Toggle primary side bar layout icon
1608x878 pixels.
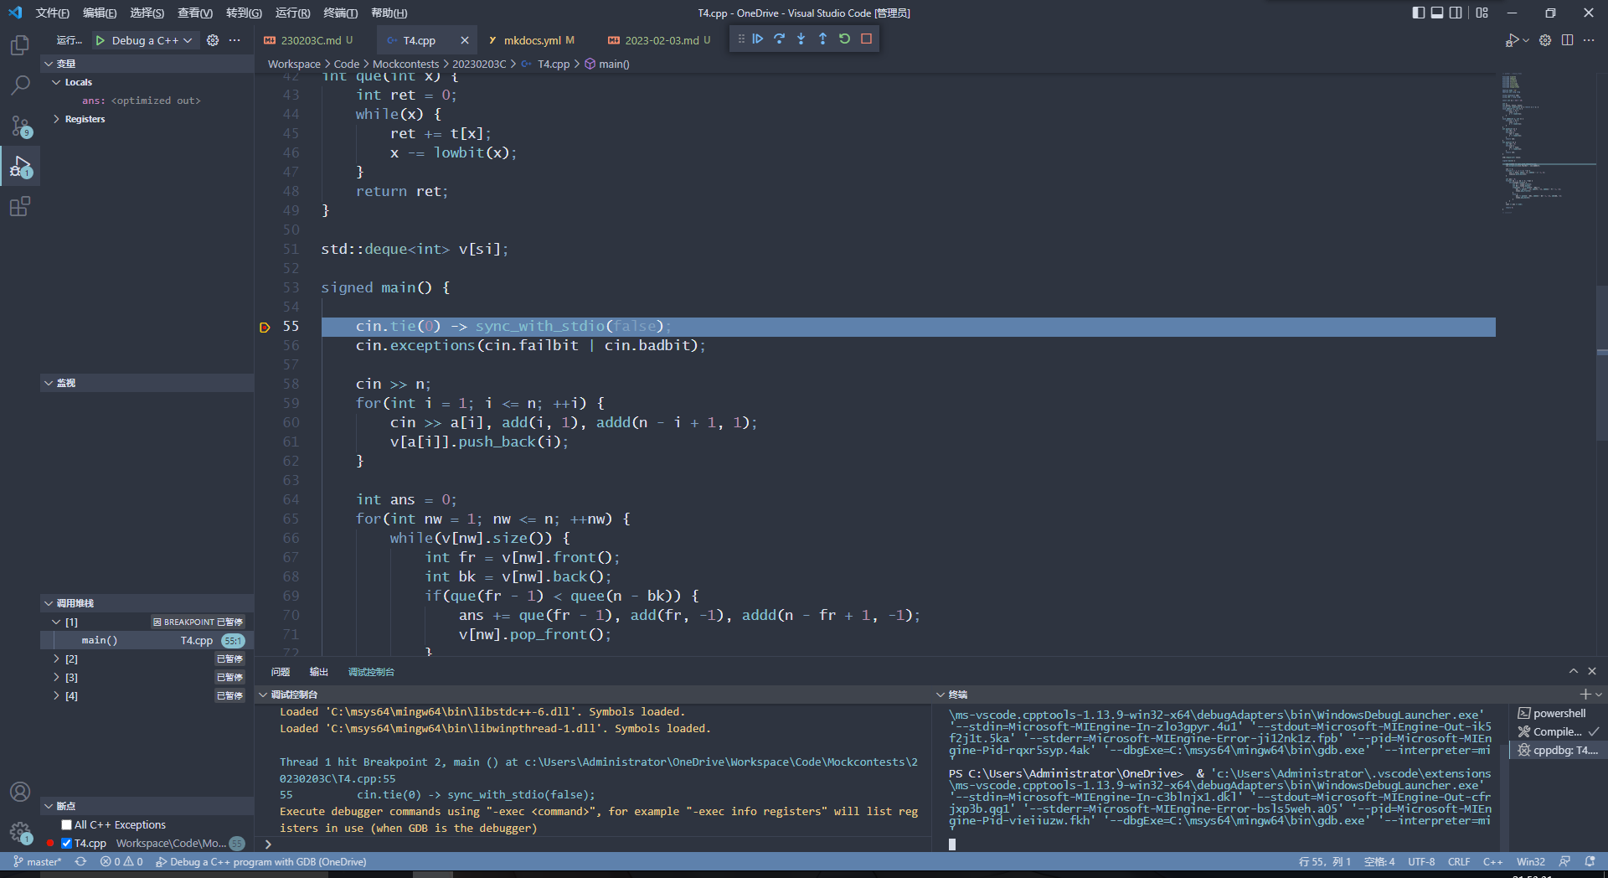[x=1418, y=13]
